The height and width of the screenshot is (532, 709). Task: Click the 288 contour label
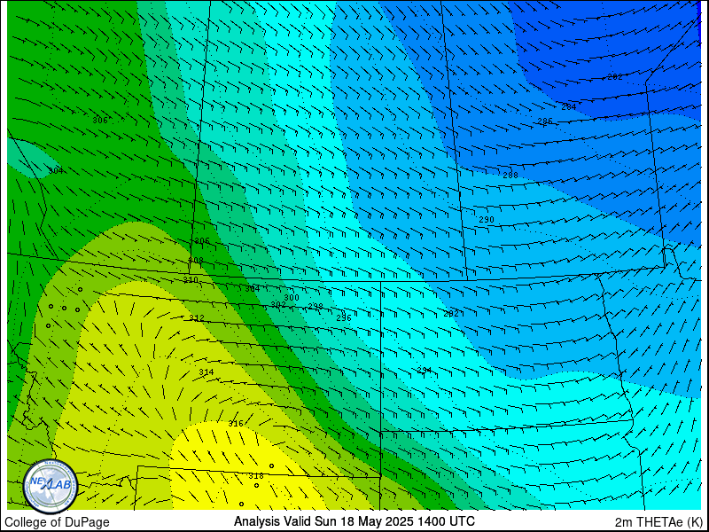(510, 175)
